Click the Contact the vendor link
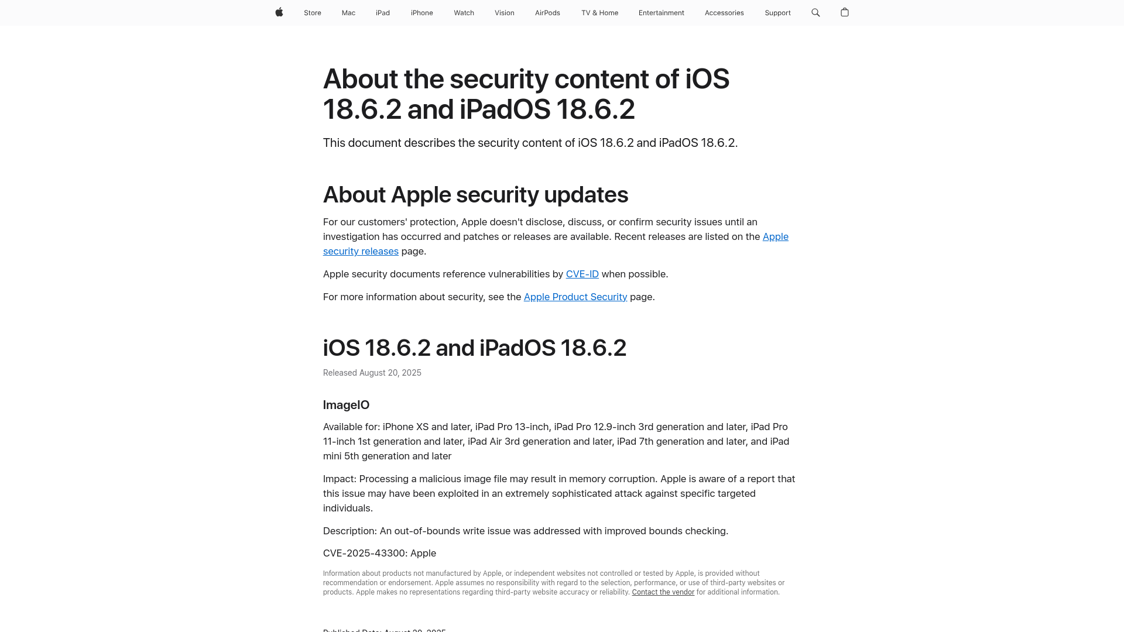 (663, 592)
